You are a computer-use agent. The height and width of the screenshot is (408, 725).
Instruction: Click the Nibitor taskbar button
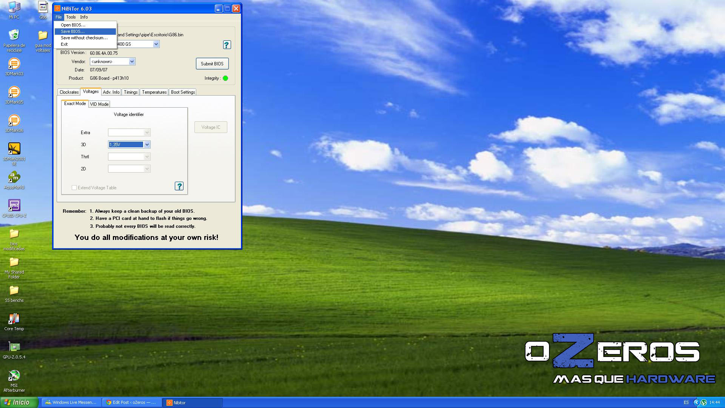(x=193, y=403)
